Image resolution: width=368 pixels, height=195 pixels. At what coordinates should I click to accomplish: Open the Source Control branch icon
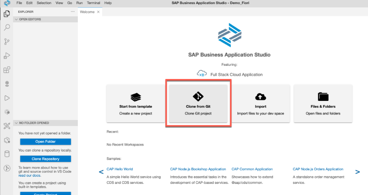[7, 42]
